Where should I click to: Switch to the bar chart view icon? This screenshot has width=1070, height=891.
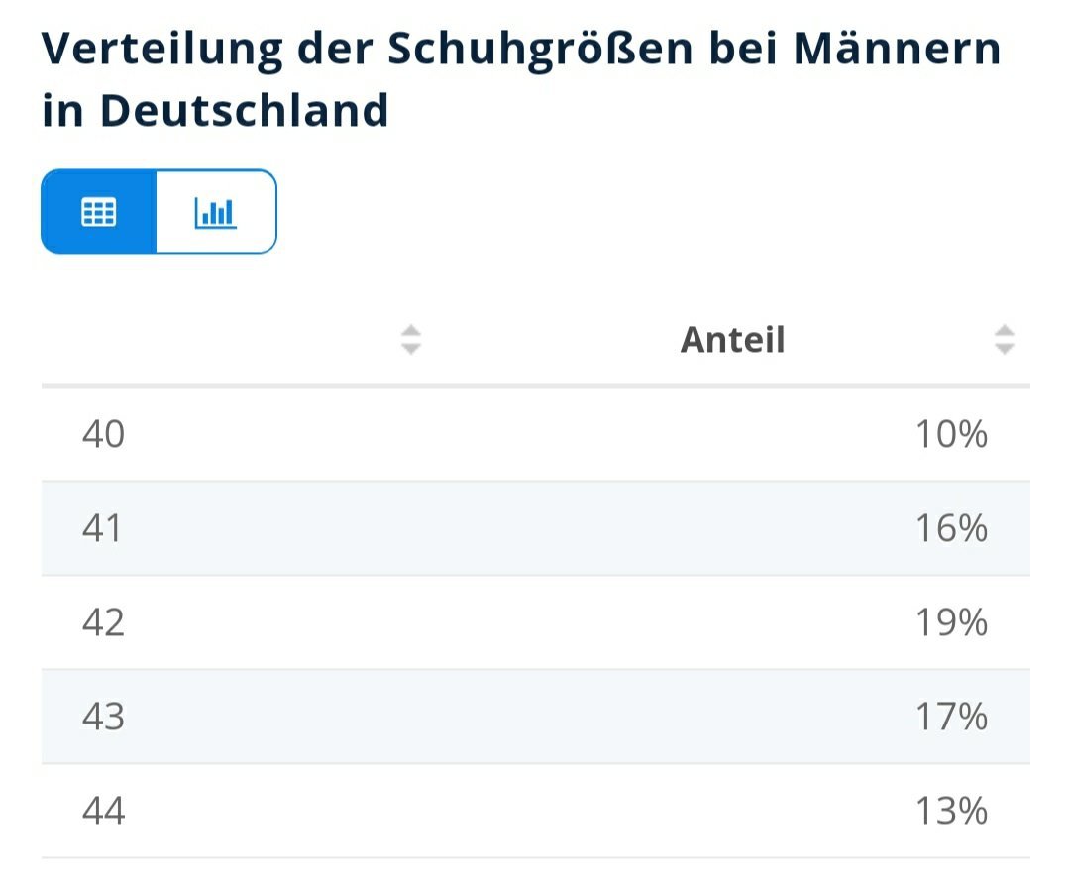[216, 212]
